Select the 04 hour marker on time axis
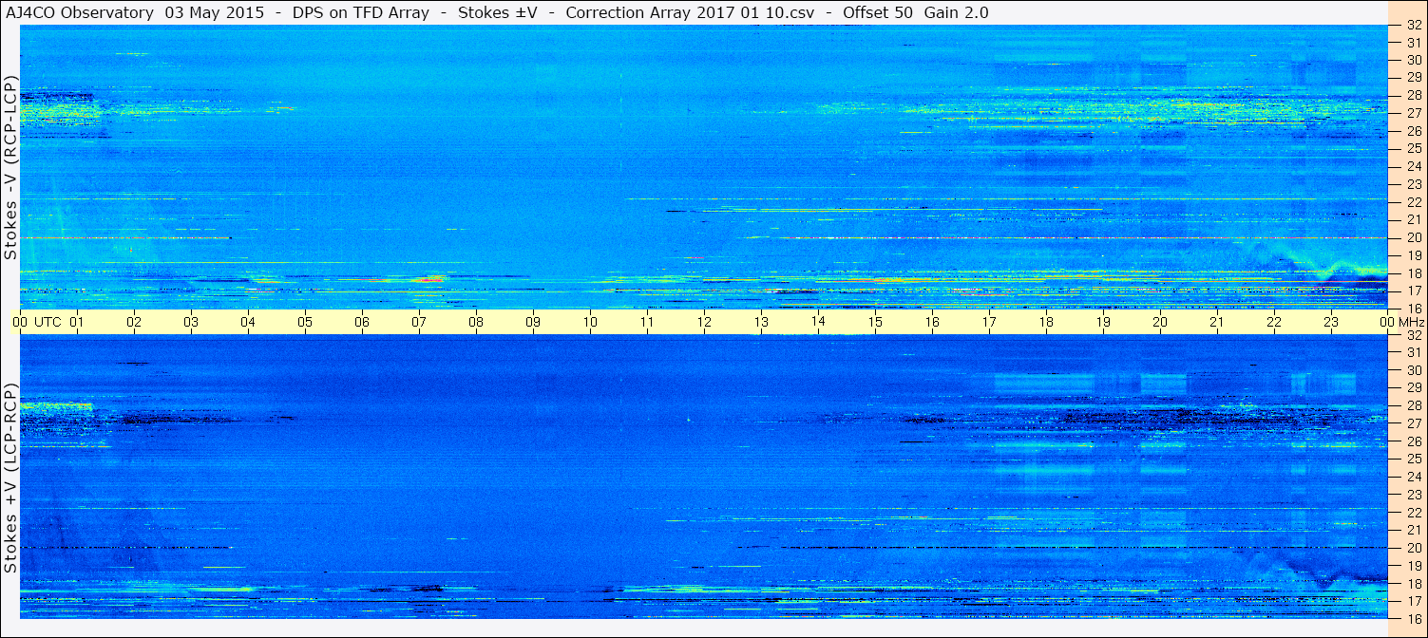This screenshot has height=638, width=1428. point(248,322)
